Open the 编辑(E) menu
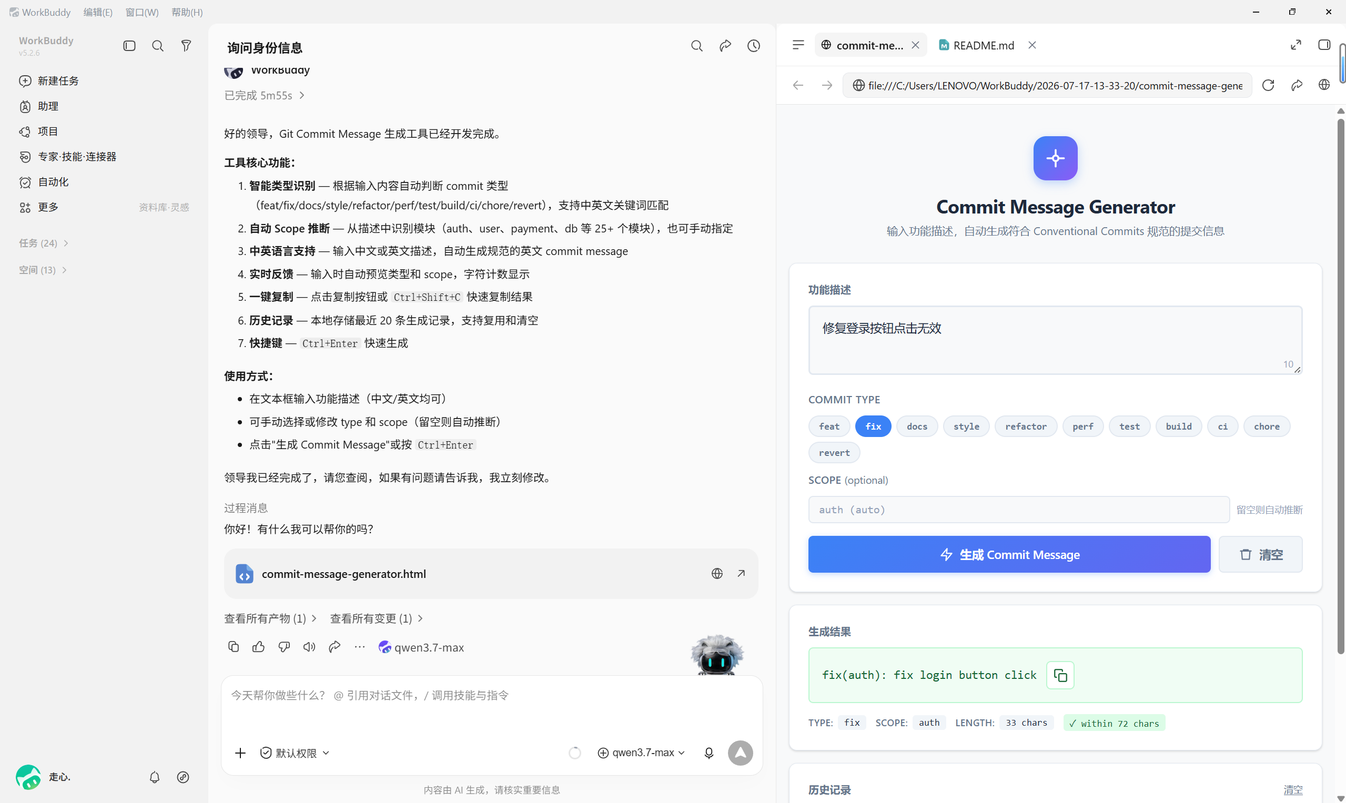The height and width of the screenshot is (803, 1346). tap(98, 12)
